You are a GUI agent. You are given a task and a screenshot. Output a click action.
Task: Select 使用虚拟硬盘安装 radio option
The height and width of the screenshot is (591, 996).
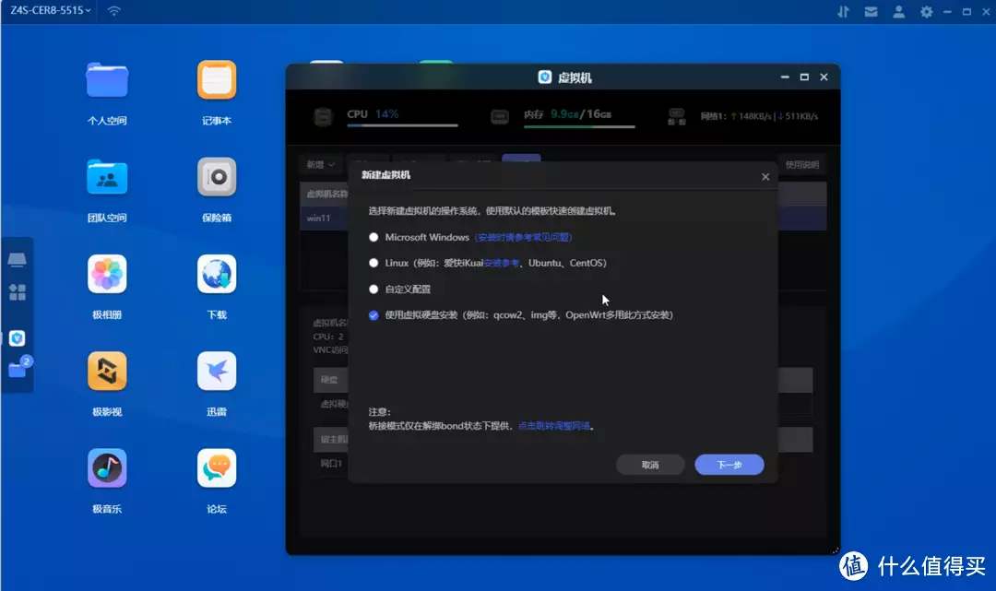click(x=373, y=314)
